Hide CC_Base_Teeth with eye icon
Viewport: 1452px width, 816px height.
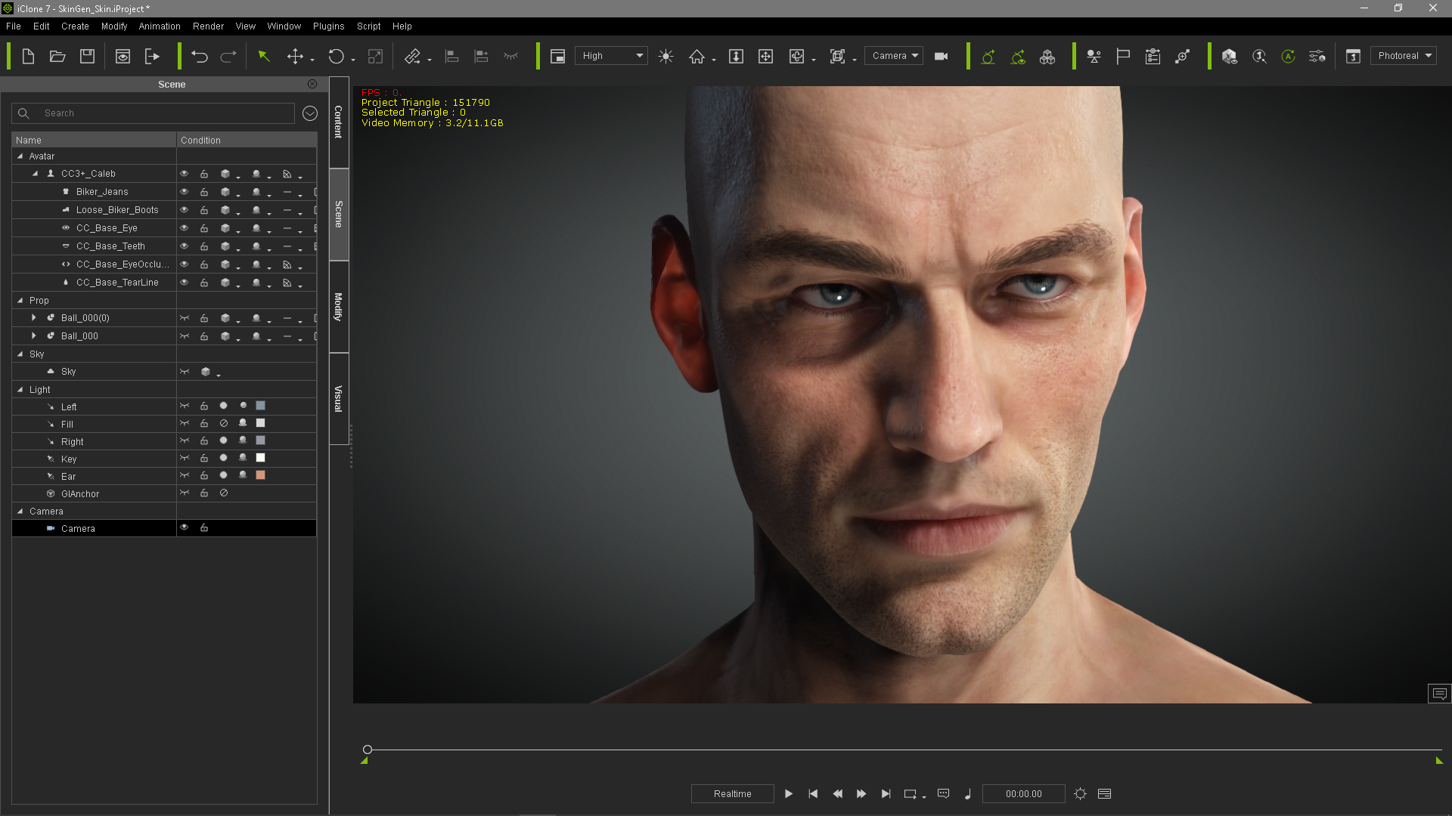(184, 246)
